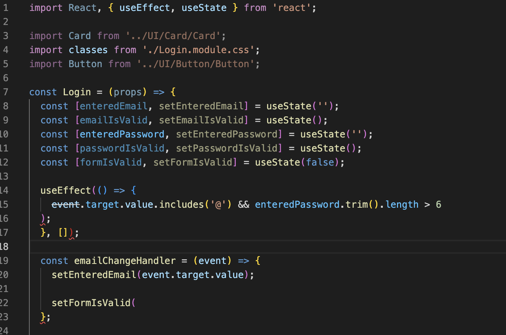Click the event parameter of emailChangeHandler
This screenshot has width=506, height=335.
click(212, 261)
